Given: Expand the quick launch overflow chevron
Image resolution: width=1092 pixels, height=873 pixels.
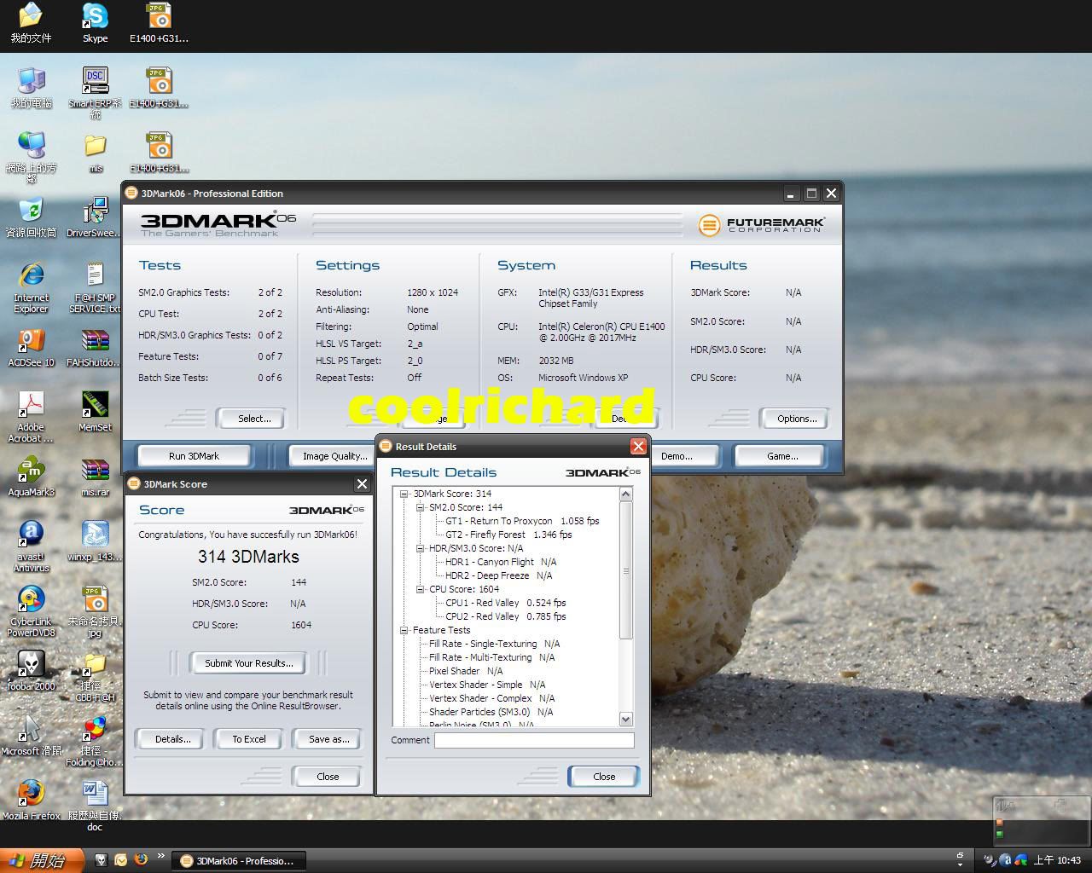Looking at the screenshot, I should [160, 856].
